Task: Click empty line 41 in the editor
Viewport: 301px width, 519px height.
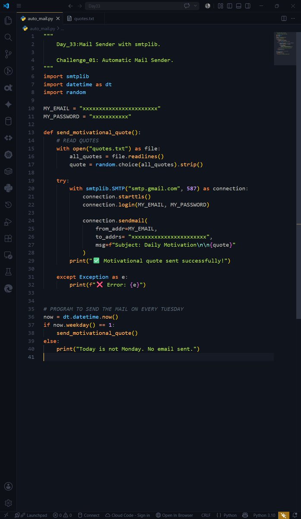Action: click(158, 357)
